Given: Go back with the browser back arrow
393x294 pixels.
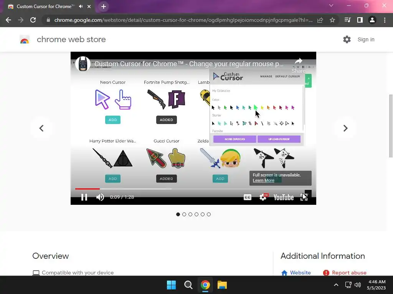Looking at the screenshot, I should tap(8, 20).
